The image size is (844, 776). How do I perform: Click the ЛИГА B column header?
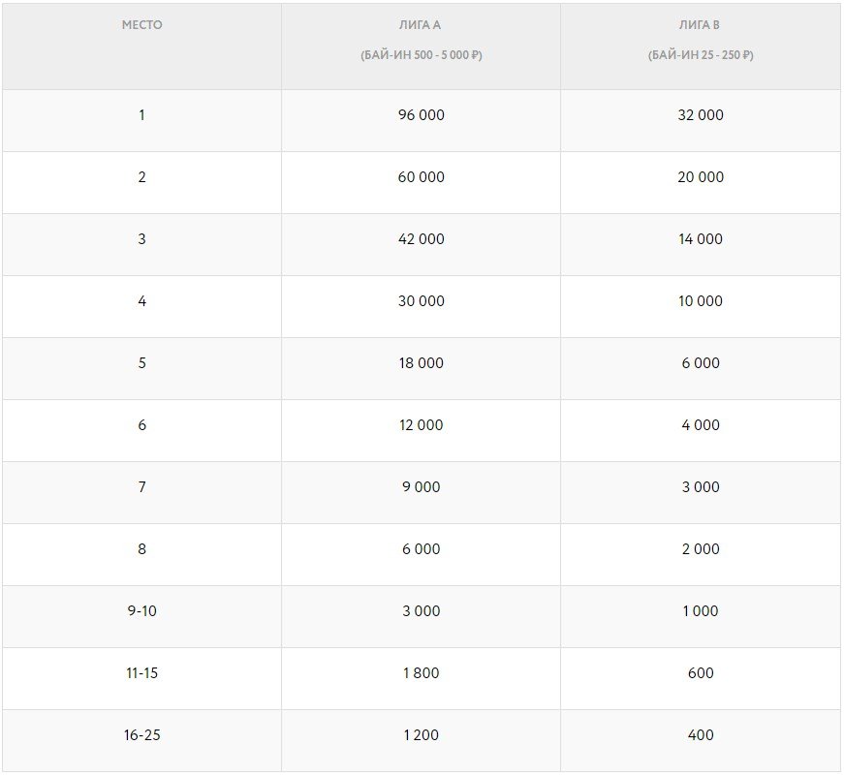[700, 25]
